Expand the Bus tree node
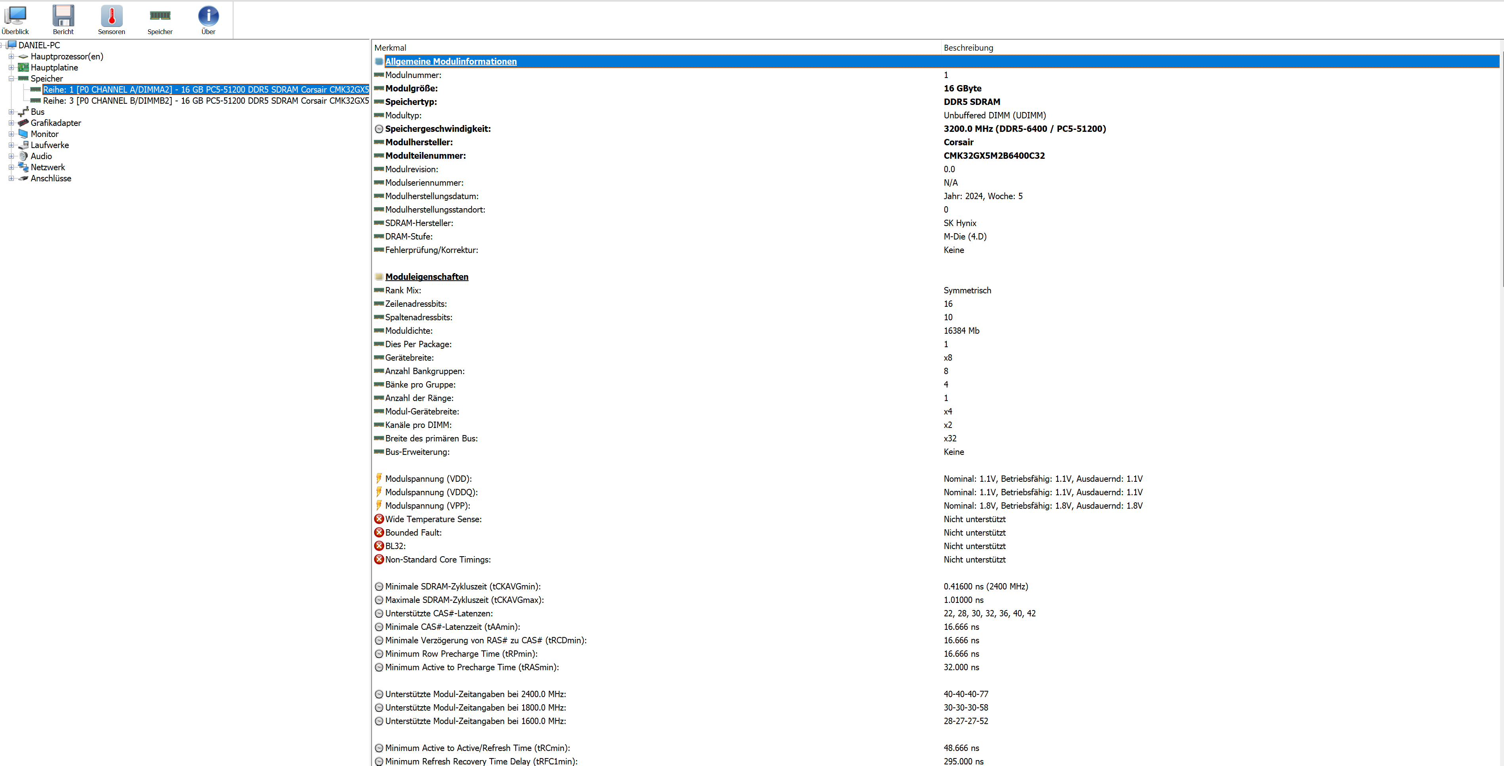The width and height of the screenshot is (1504, 766). coord(11,111)
